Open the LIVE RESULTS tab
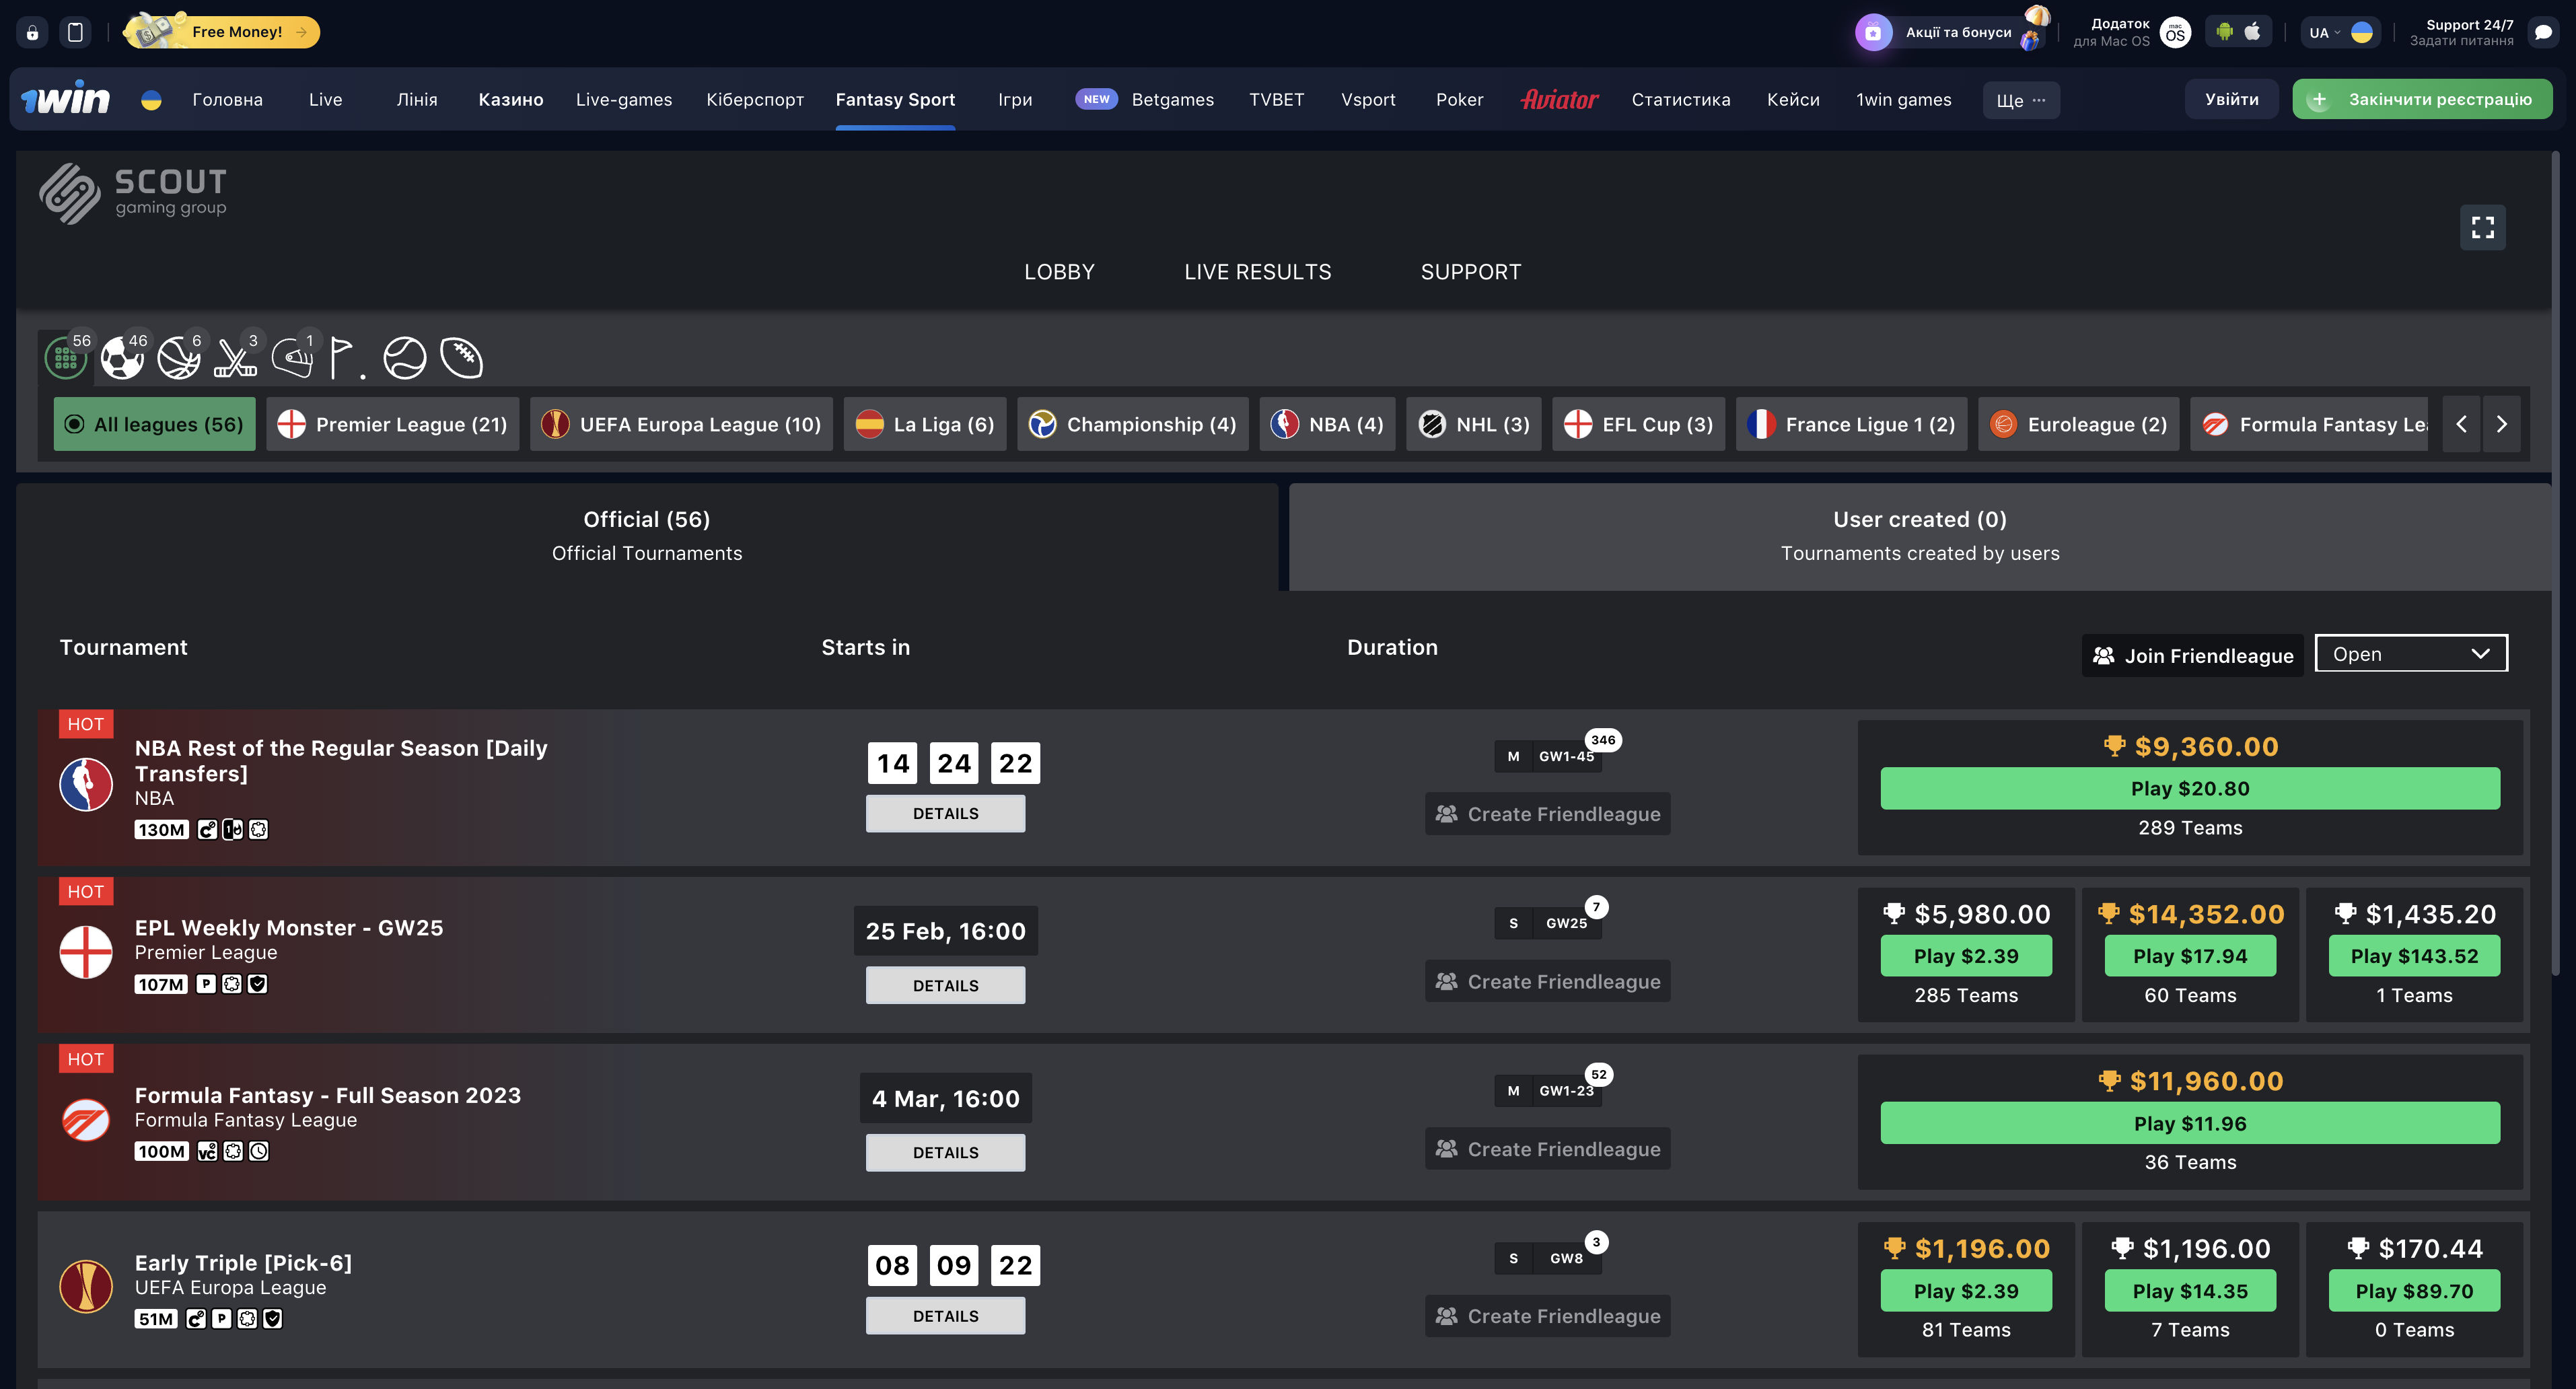The height and width of the screenshot is (1389, 2576). [1257, 272]
